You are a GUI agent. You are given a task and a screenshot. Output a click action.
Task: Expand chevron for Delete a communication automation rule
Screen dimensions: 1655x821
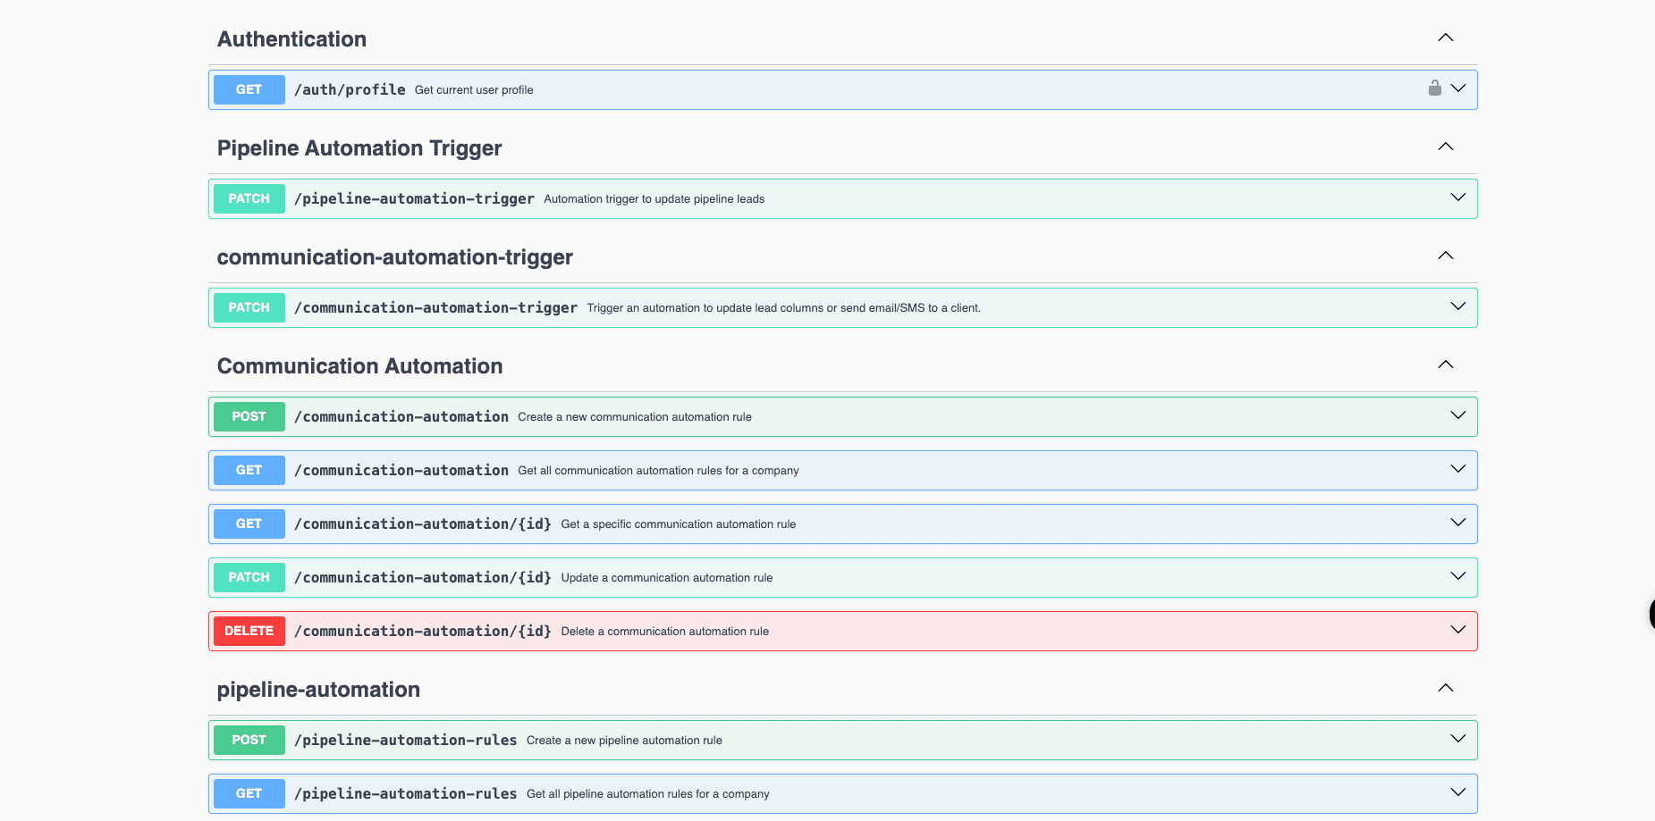[1458, 630]
